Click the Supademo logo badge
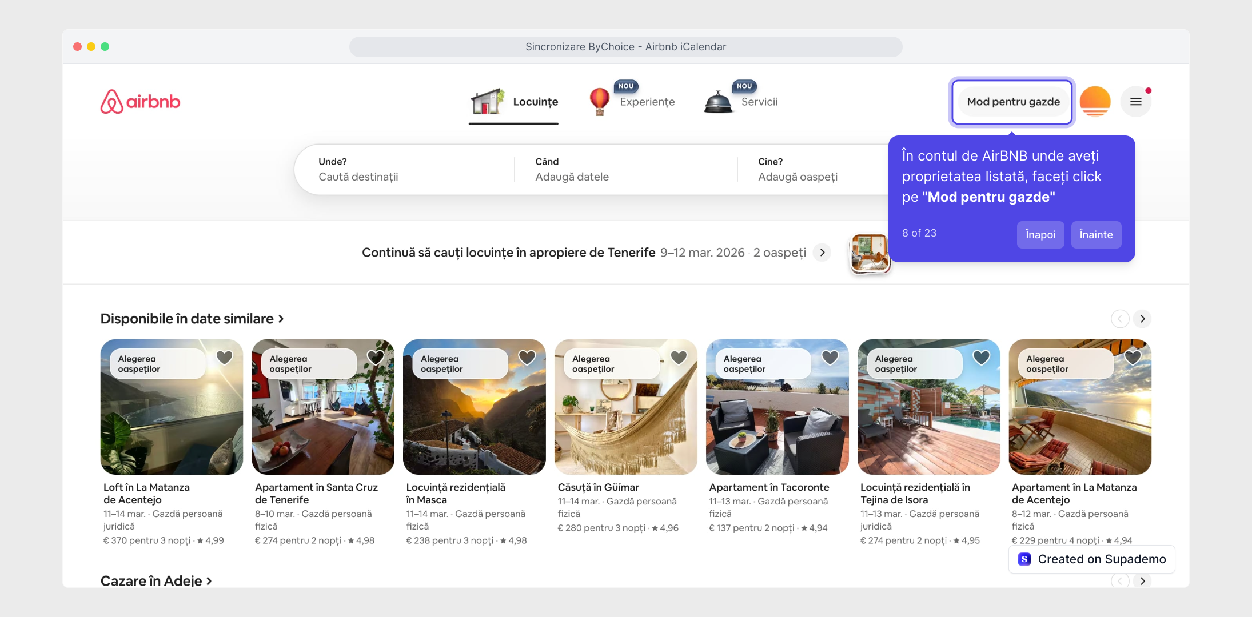 (x=1024, y=559)
